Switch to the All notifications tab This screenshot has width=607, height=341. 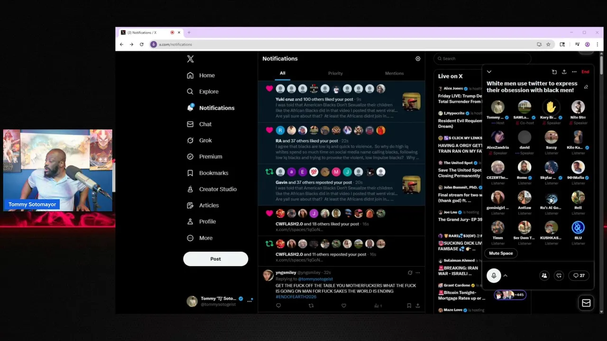coord(282,73)
